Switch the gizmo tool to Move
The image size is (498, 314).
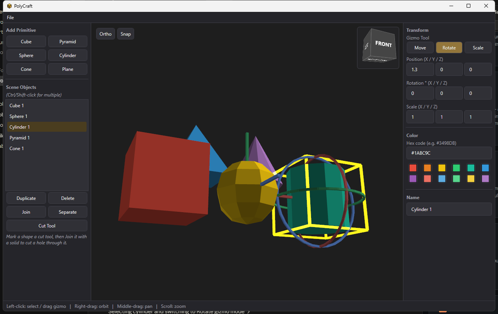click(420, 47)
